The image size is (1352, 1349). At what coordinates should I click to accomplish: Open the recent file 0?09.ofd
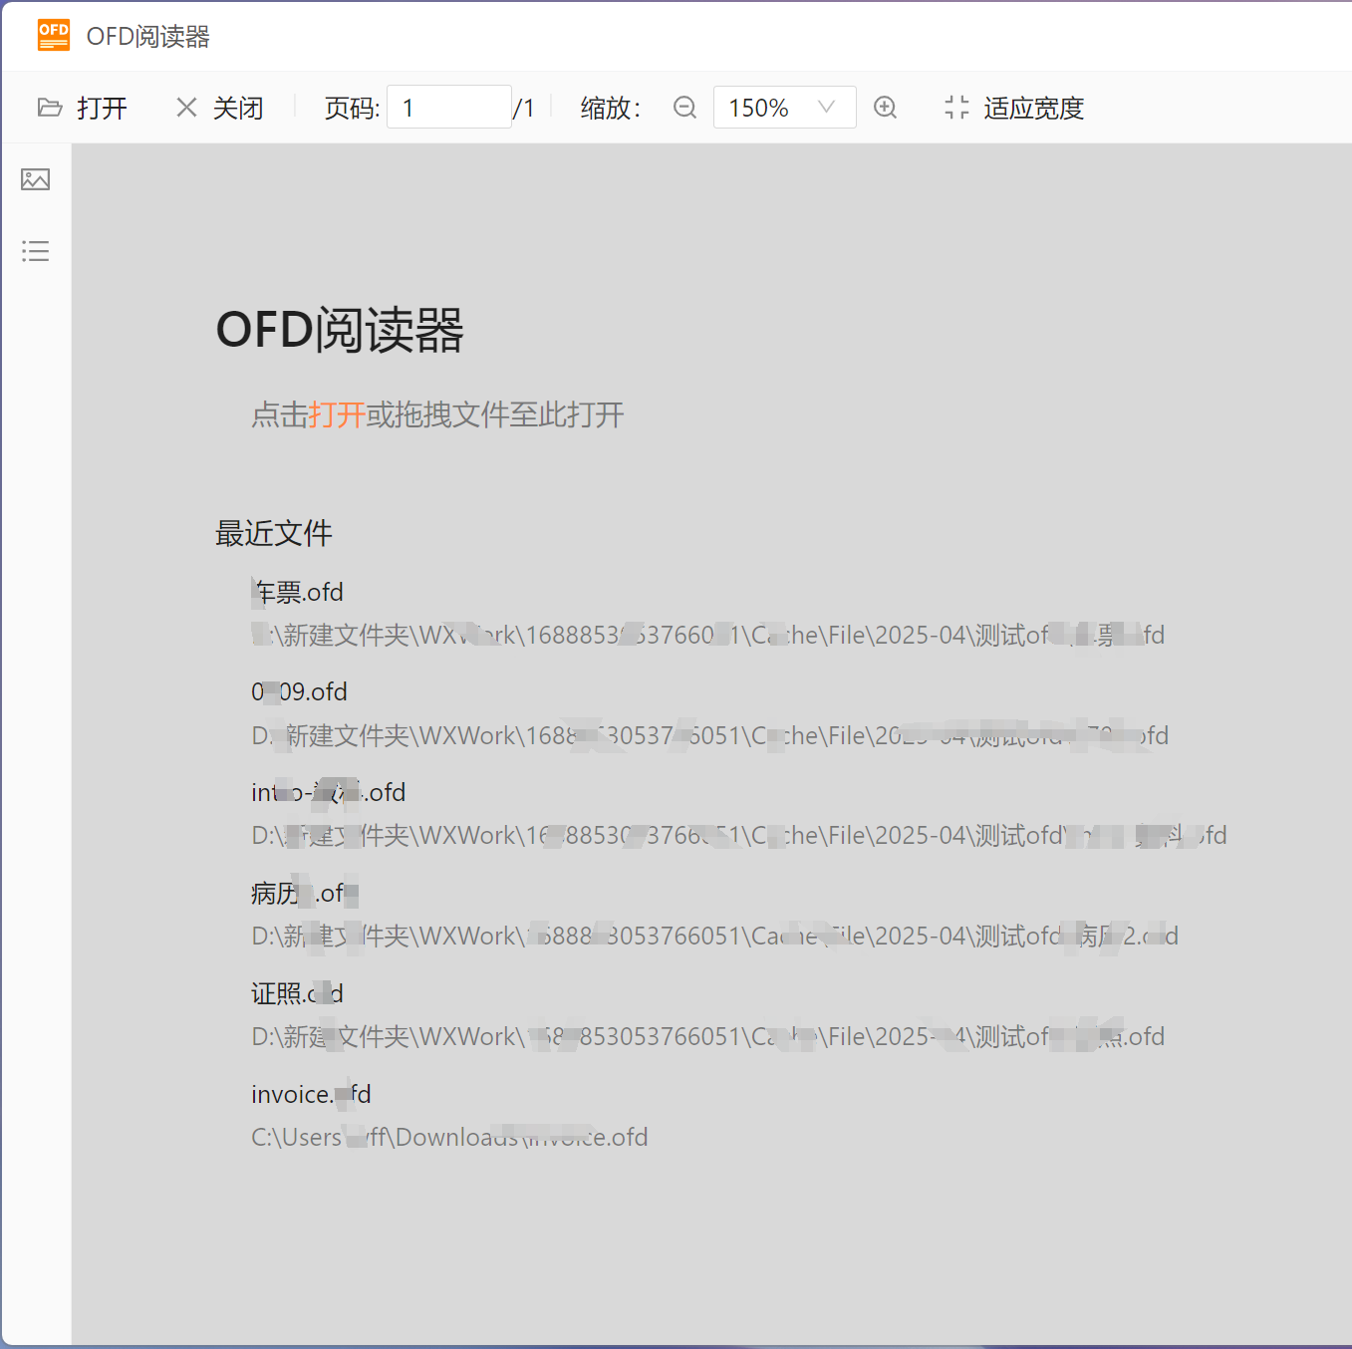coord(299,691)
